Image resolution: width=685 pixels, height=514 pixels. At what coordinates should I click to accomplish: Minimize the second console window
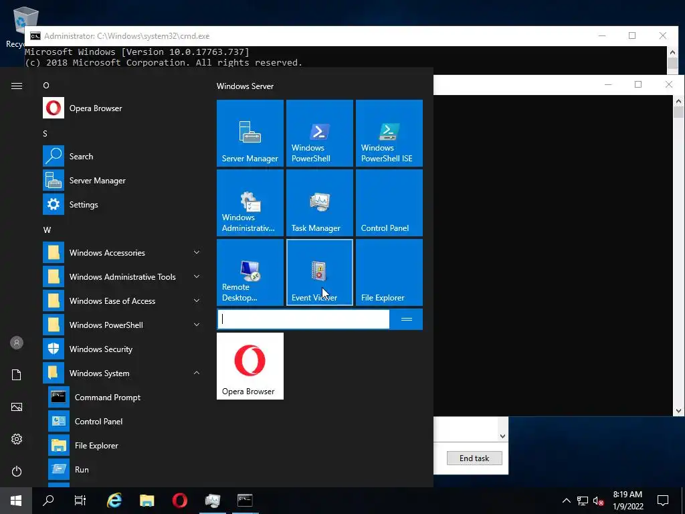pyautogui.click(x=607, y=84)
